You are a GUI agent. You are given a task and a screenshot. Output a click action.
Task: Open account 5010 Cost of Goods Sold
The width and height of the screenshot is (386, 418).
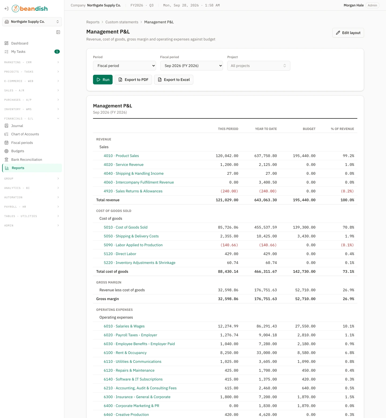point(125,227)
